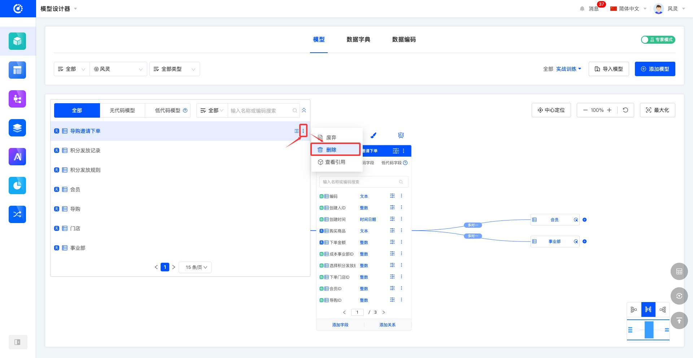This screenshot has height=358, width=693.
Task: Choose 查看引用 from the context menu
Action: (x=336, y=162)
